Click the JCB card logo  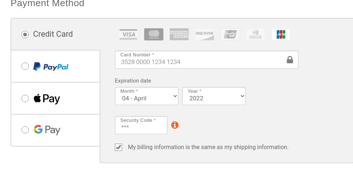point(281,35)
